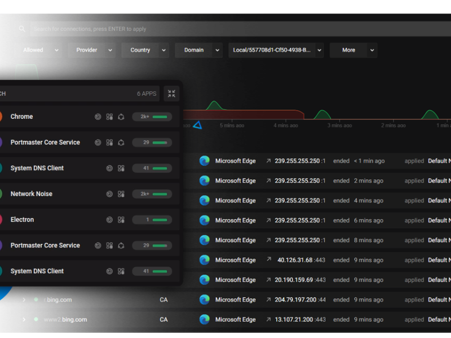Click the Edge icon on the 40.126.31.68 row
Image resolution: width=451 pixels, height=338 pixels.
coord(205,260)
